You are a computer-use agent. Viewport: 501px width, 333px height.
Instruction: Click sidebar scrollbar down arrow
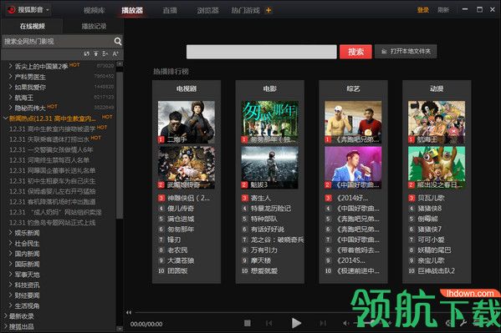point(120,328)
